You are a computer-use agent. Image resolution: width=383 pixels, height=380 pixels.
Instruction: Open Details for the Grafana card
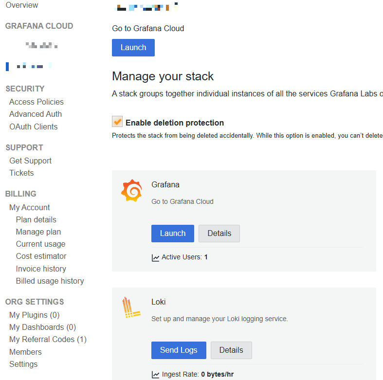(x=219, y=234)
